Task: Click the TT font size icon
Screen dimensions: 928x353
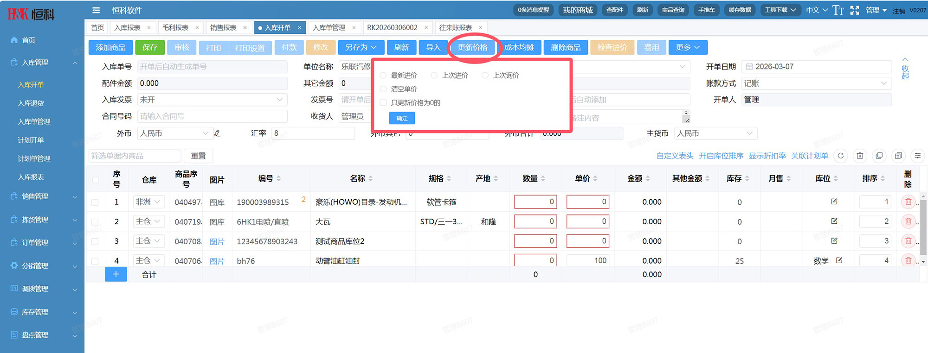Action: 838,10
